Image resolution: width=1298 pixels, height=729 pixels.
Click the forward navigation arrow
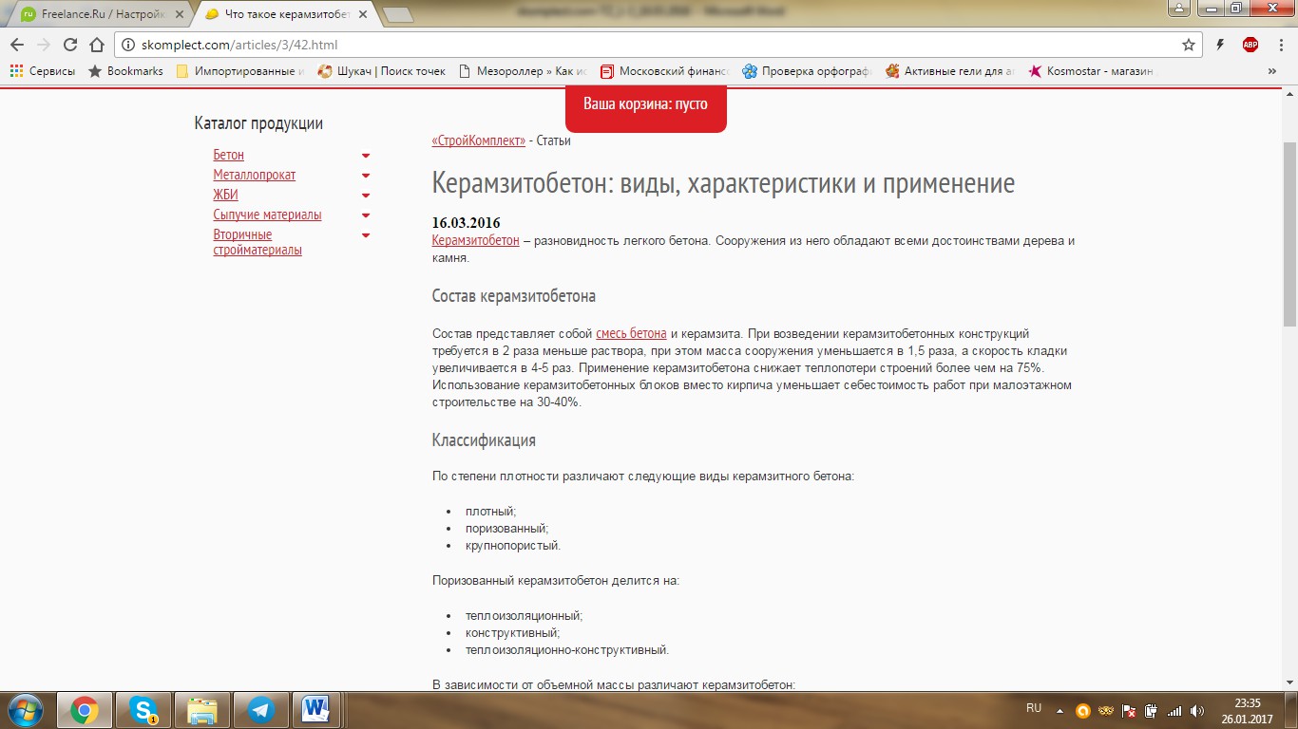[44, 45]
